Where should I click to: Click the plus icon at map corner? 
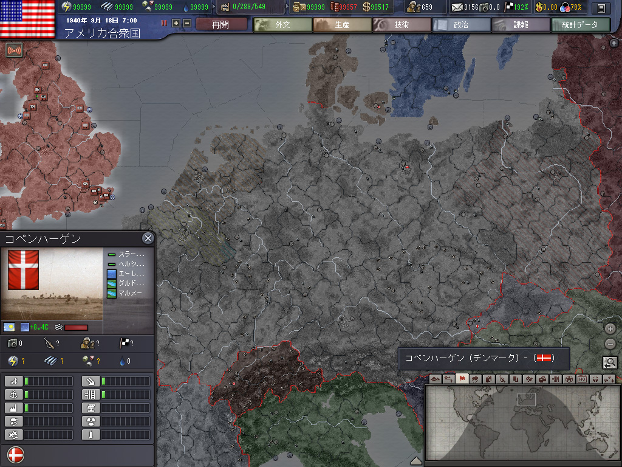click(x=613, y=43)
